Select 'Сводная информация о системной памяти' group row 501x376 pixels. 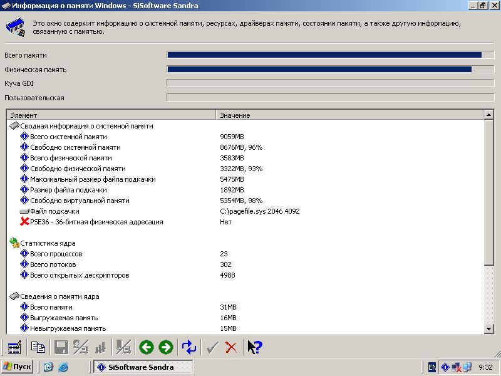coord(86,126)
